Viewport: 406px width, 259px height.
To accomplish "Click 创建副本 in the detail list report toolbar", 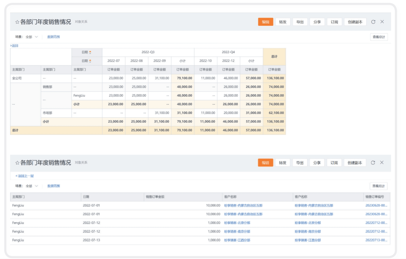I will click(x=355, y=163).
